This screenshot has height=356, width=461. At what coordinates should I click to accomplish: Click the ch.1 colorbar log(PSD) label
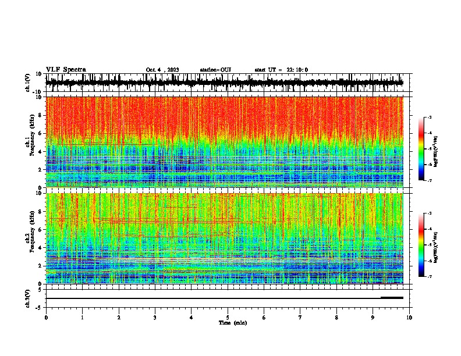[435, 151]
